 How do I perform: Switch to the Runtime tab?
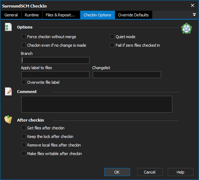(32, 15)
